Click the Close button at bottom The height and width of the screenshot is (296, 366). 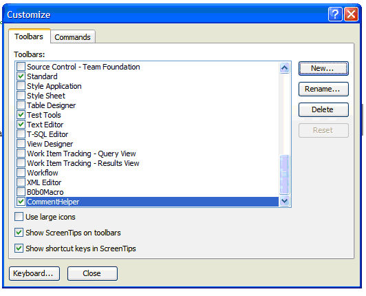92,273
